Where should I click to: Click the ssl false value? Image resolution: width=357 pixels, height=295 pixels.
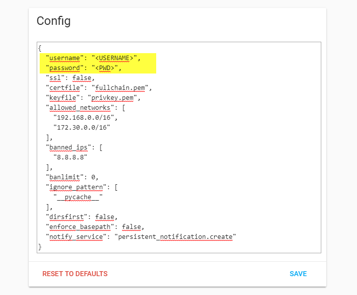82,78
